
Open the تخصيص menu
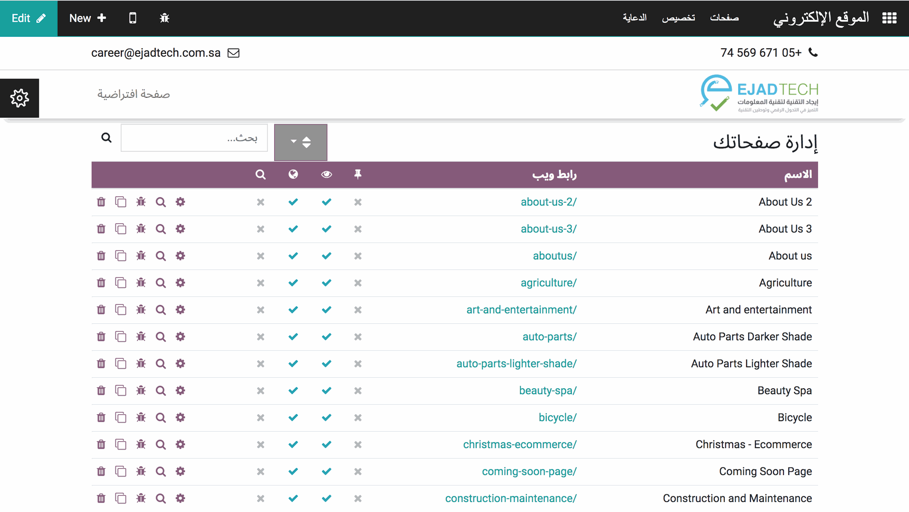678,18
